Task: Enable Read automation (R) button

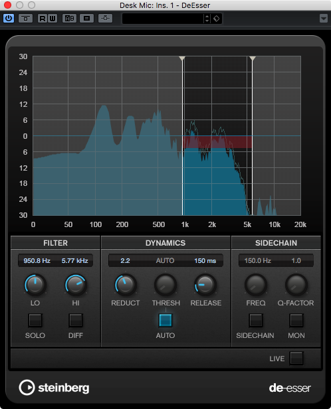Action: (43, 19)
